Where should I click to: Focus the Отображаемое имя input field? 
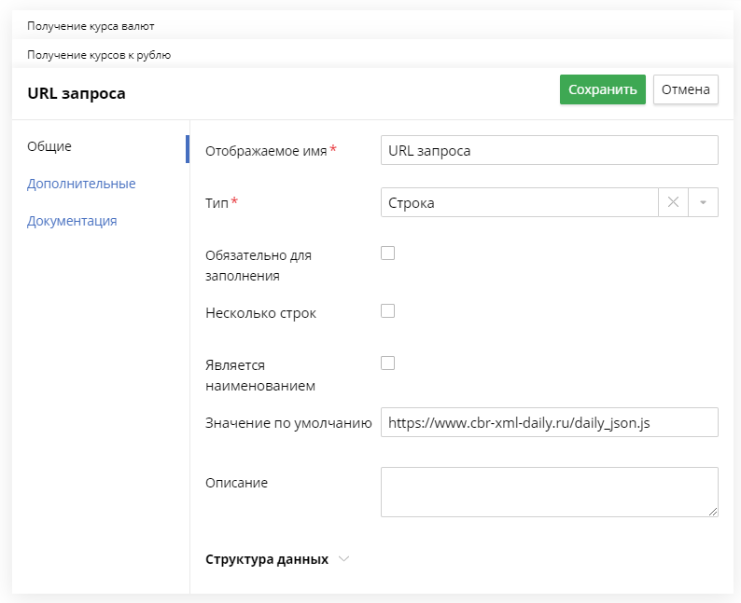(x=550, y=150)
